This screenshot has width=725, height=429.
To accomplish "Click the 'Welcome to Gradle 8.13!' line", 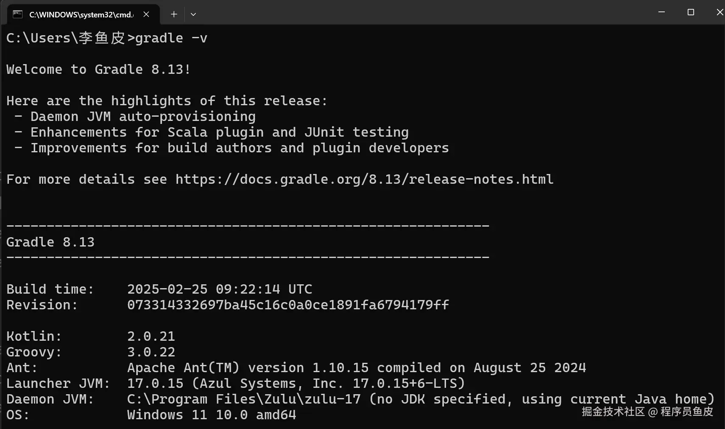I will point(98,70).
